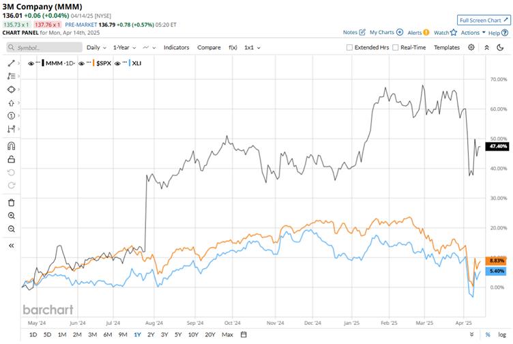Delete drawings with the trash icon

pyautogui.click(x=11, y=203)
